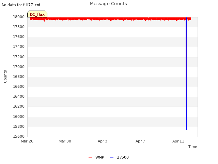218x164 pixels.
Task: Click the red WMP legend color marker
Action: [90, 158]
